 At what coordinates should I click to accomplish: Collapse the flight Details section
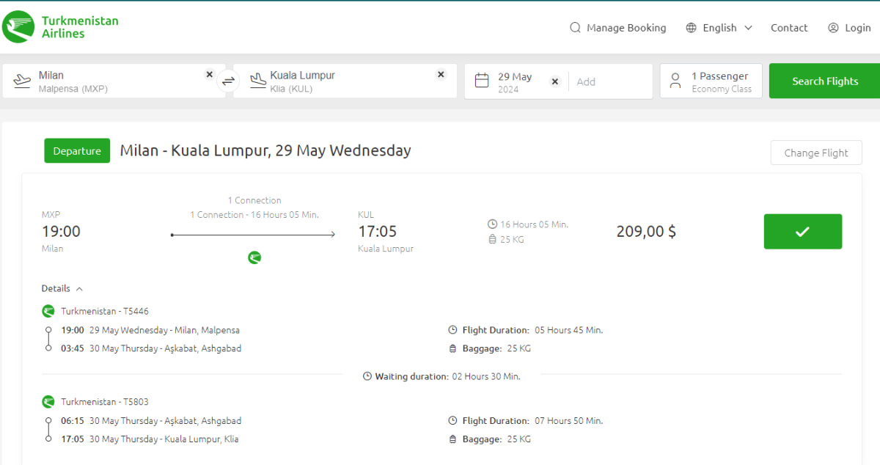(62, 288)
